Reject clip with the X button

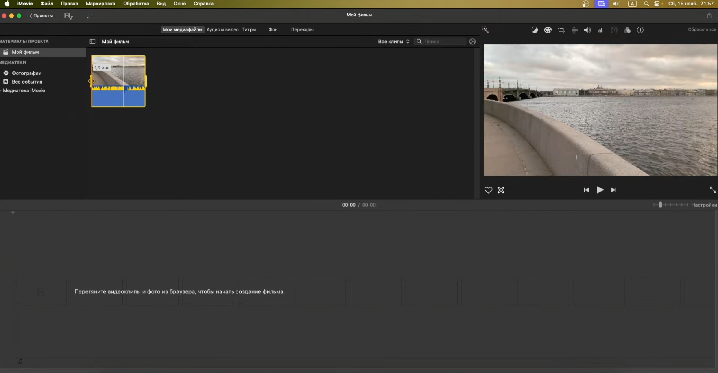click(501, 190)
